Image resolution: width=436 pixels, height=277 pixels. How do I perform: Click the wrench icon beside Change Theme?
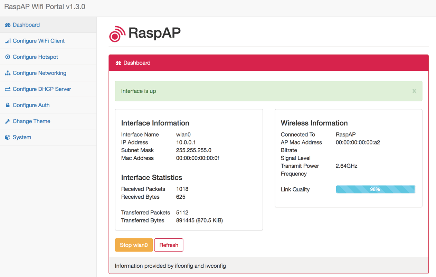[x=7, y=121]
